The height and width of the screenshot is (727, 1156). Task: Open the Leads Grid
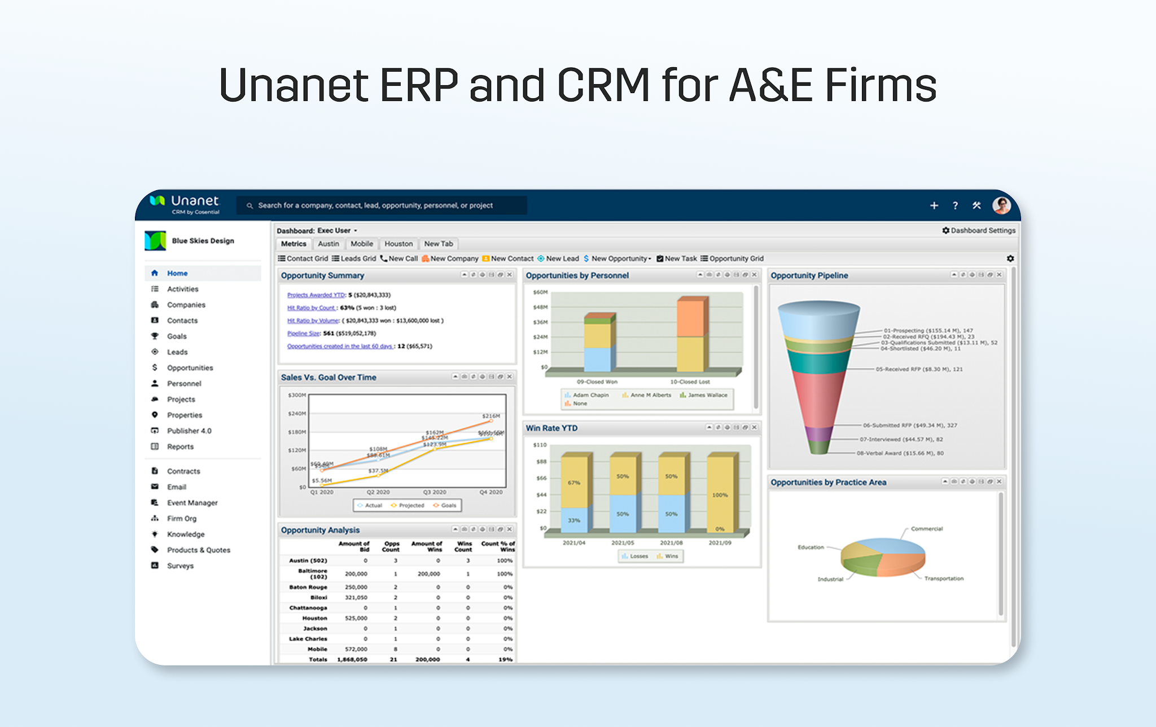click(354, 259)
